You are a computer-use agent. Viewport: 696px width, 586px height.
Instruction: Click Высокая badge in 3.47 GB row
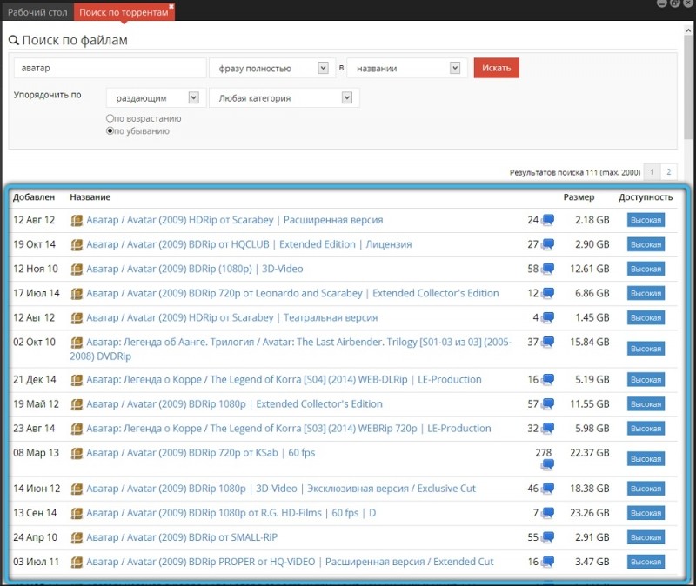click(x=646, y=562)
